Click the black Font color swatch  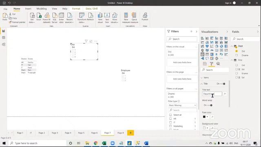click(204, 117)
